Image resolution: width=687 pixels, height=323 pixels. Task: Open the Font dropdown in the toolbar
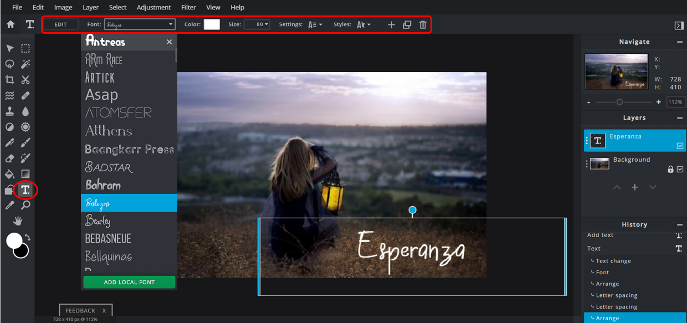(140, 24)
